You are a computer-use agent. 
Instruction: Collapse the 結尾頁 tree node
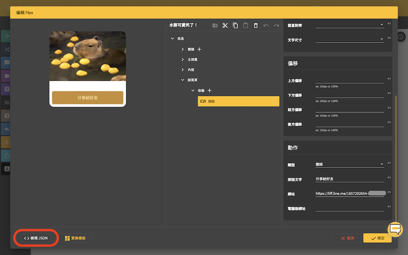click(182, 80)
